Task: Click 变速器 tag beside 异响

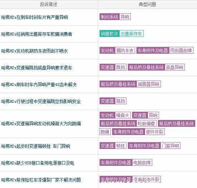Action: [140, 115]
